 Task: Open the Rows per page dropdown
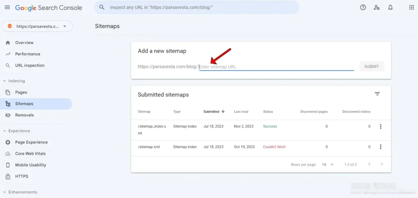point(328,165)
